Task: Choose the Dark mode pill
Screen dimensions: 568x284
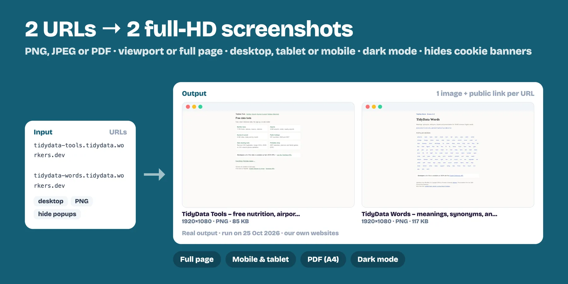Action: pyautogui.click(x=378, y=259)
